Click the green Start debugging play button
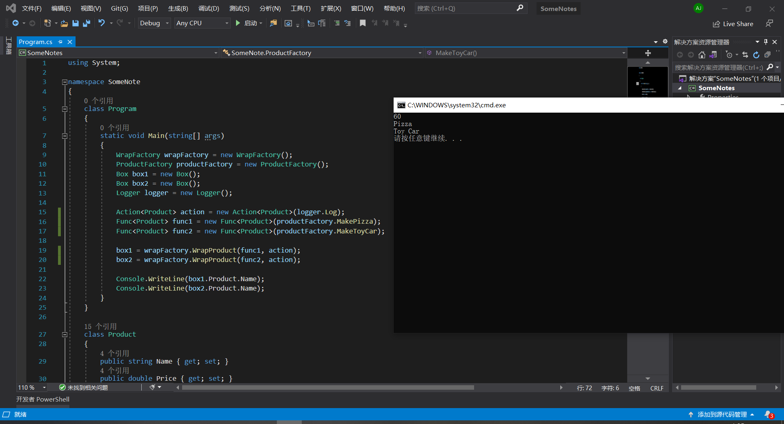The height and width of the screenshot is (424, 784). 238,23
